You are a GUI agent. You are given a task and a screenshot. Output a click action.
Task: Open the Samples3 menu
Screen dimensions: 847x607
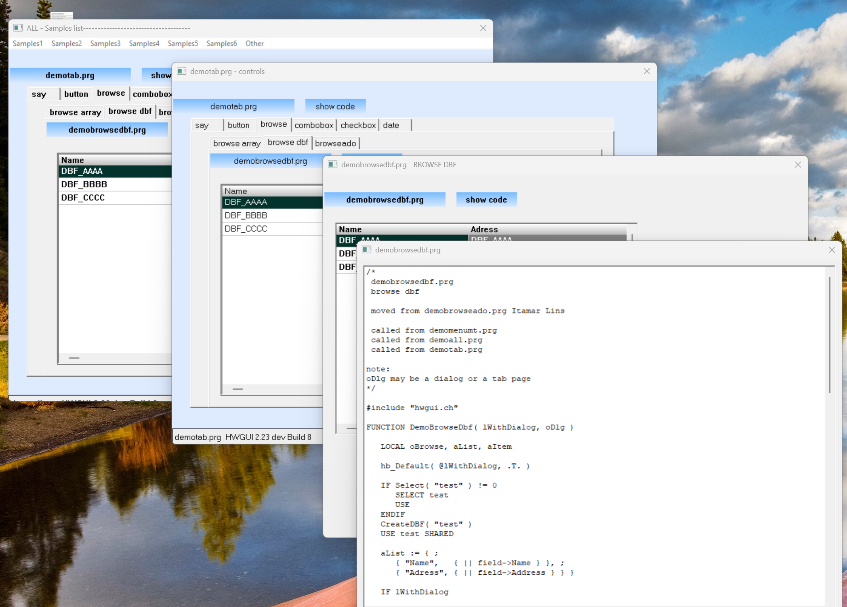click(x=105, y=43)
